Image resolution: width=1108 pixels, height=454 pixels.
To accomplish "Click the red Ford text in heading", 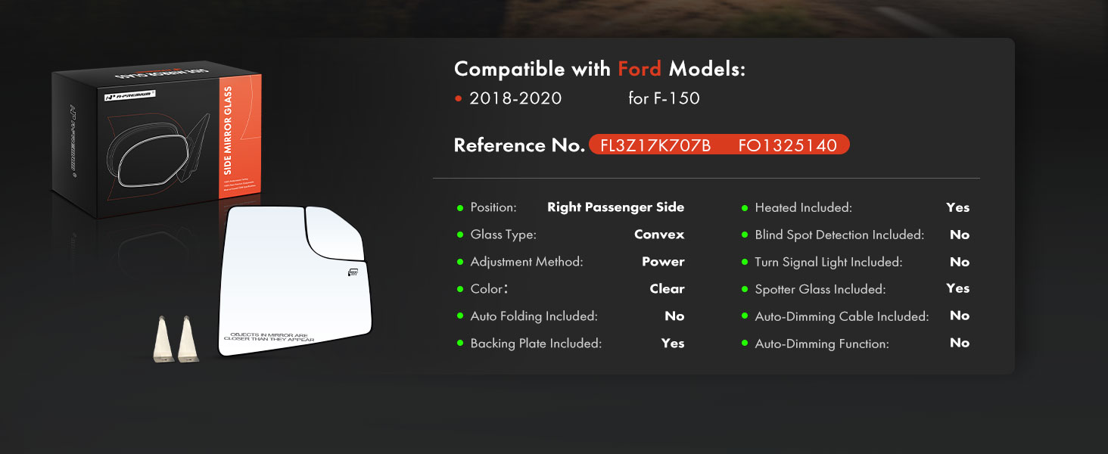I will tap(640, 69).
